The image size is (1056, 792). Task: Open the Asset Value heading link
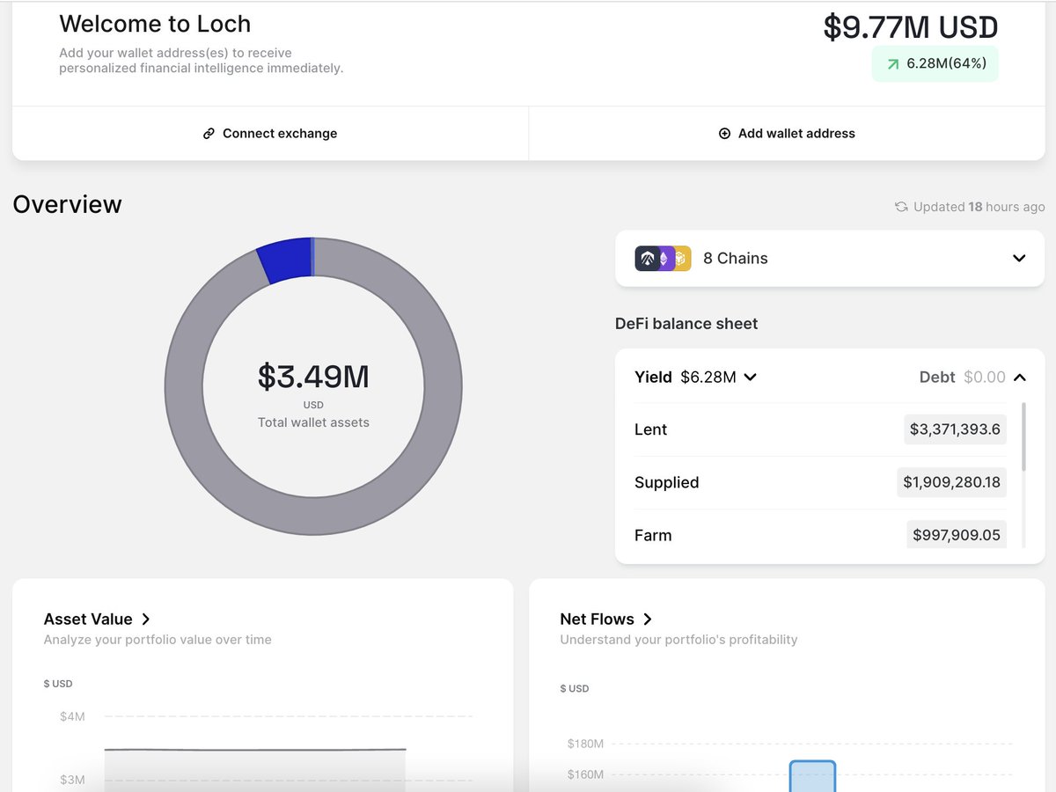88,620
